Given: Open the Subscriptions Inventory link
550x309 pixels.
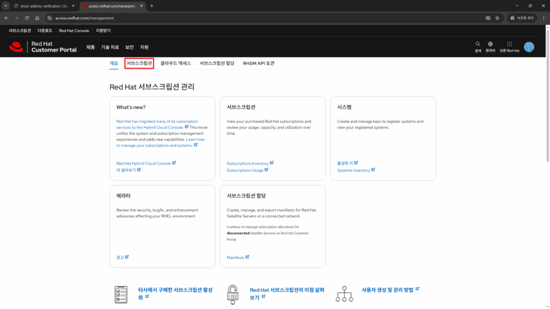Looking at the screenshot, I should [248, 163].
